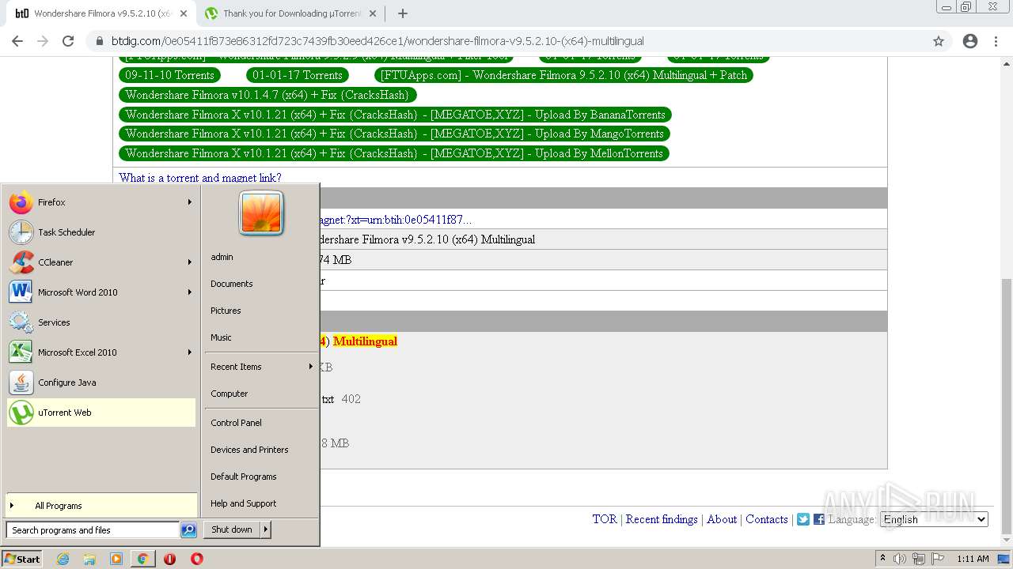Viewport: 1013px width, 569px height.
Task: Open the BananaTorrents upload tag
Action: 395,115
